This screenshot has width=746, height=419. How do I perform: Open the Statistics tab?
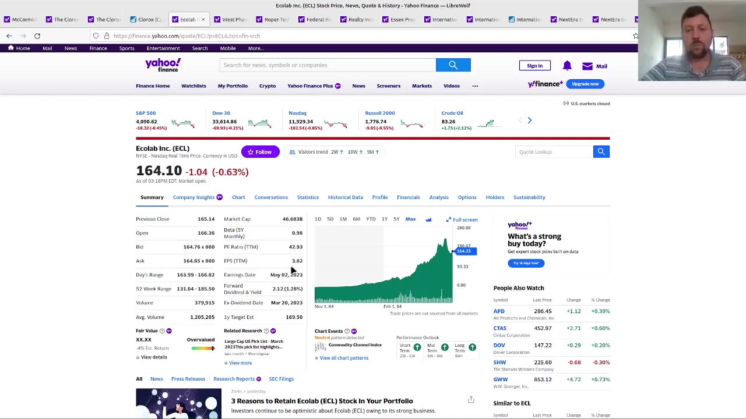[308, 197]
